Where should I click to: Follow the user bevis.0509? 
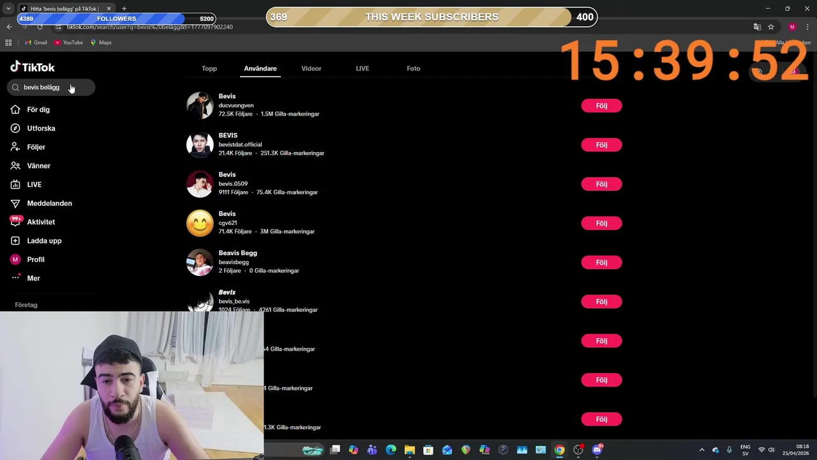coord(601,184)
